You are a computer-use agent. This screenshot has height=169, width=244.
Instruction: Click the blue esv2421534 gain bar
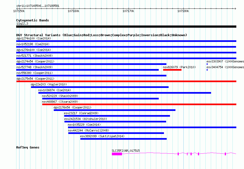[115, 122]
